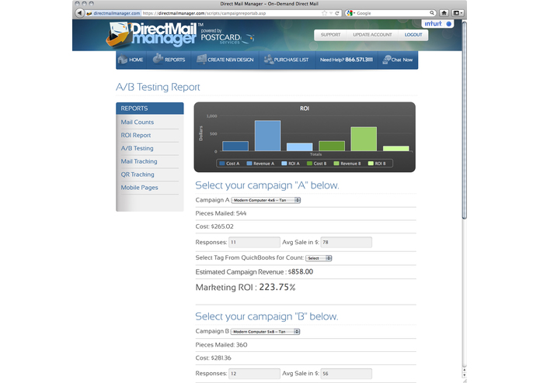Click the Home house icon in navigation
Screen dimensions: 540x383
pos(122,60)
